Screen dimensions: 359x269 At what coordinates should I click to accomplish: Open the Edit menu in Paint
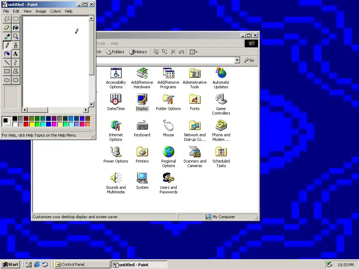(x=16, y=11)
